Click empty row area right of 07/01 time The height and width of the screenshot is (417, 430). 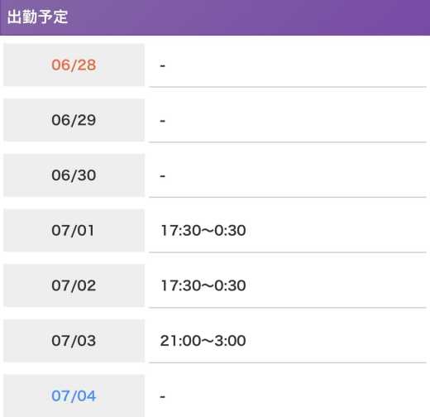point(337,231)
